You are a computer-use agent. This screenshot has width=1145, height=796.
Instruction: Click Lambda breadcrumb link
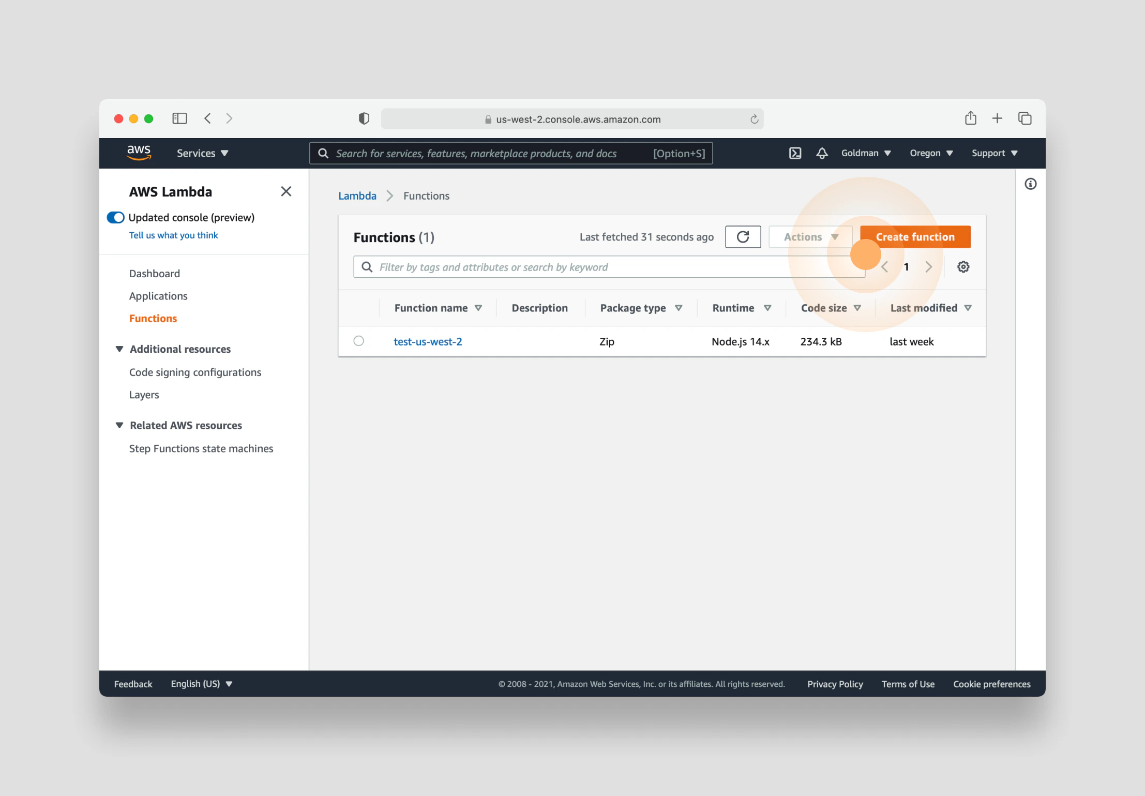click(357, 196)
